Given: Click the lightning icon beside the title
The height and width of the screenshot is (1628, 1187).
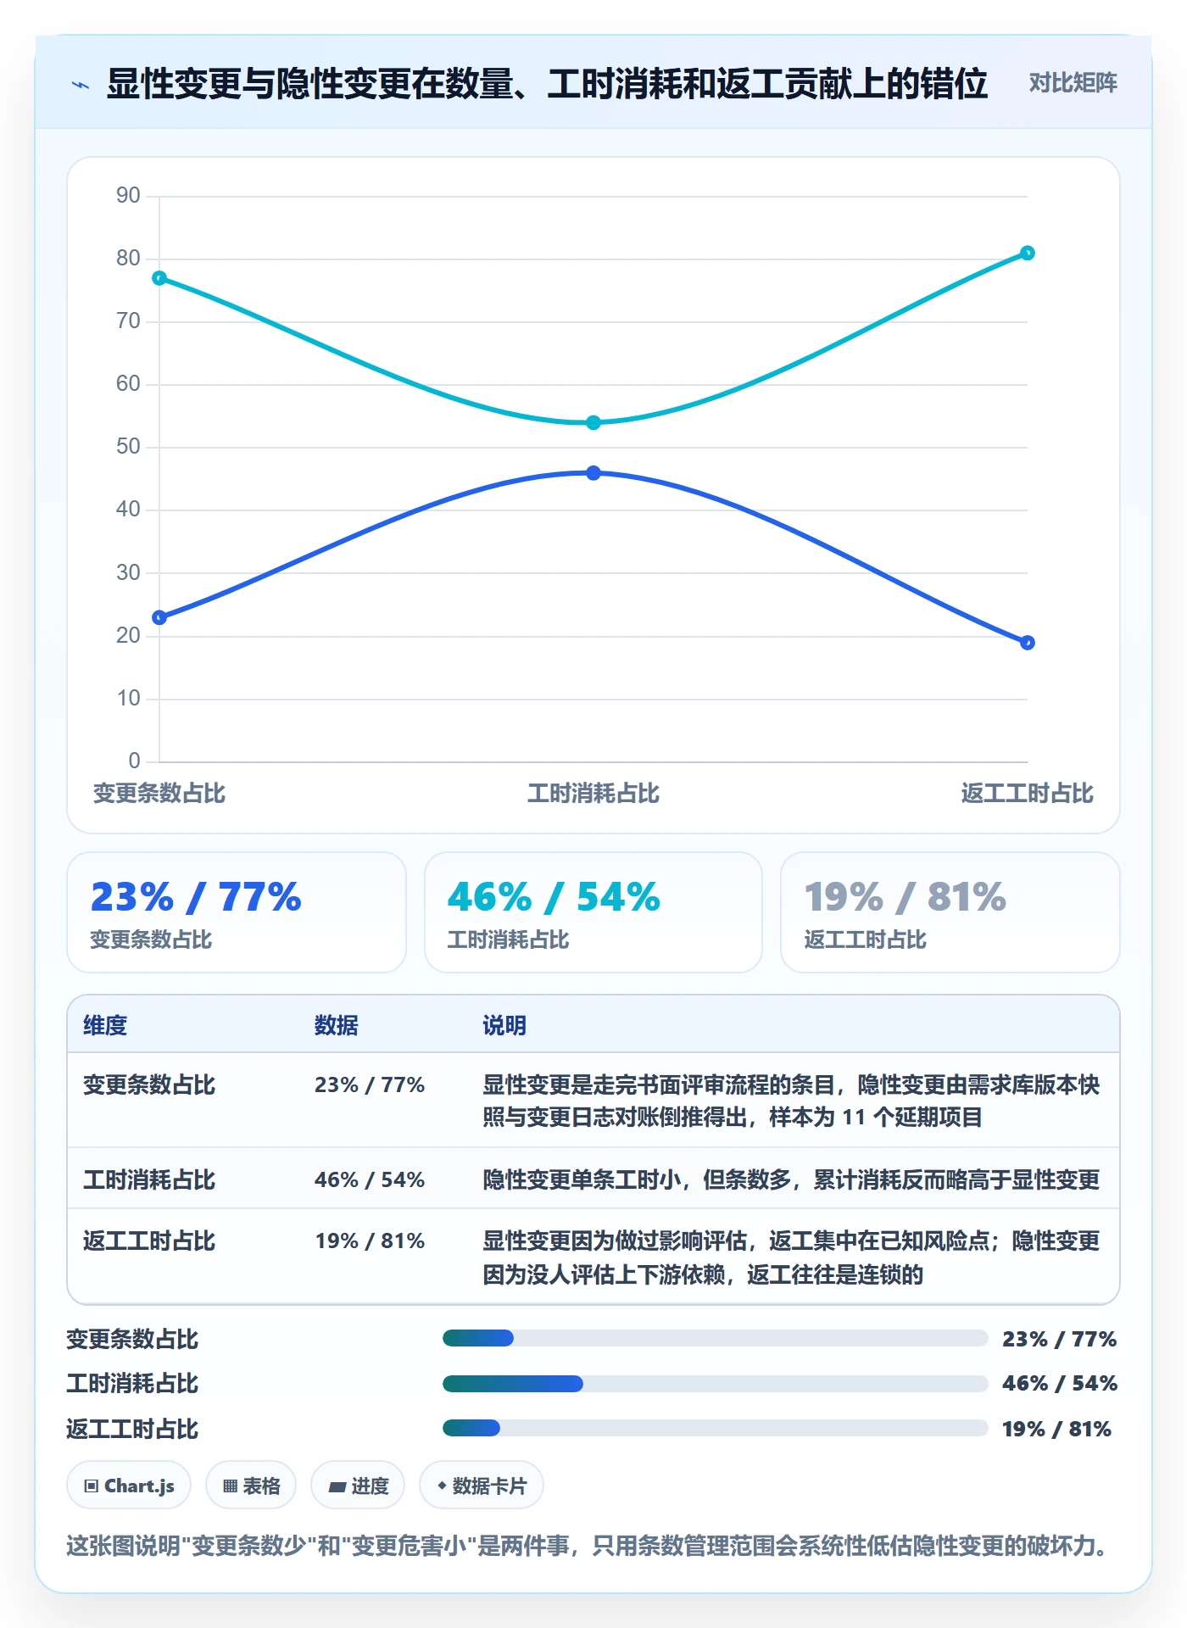Looking at the screenshot, I should [81, 85].
